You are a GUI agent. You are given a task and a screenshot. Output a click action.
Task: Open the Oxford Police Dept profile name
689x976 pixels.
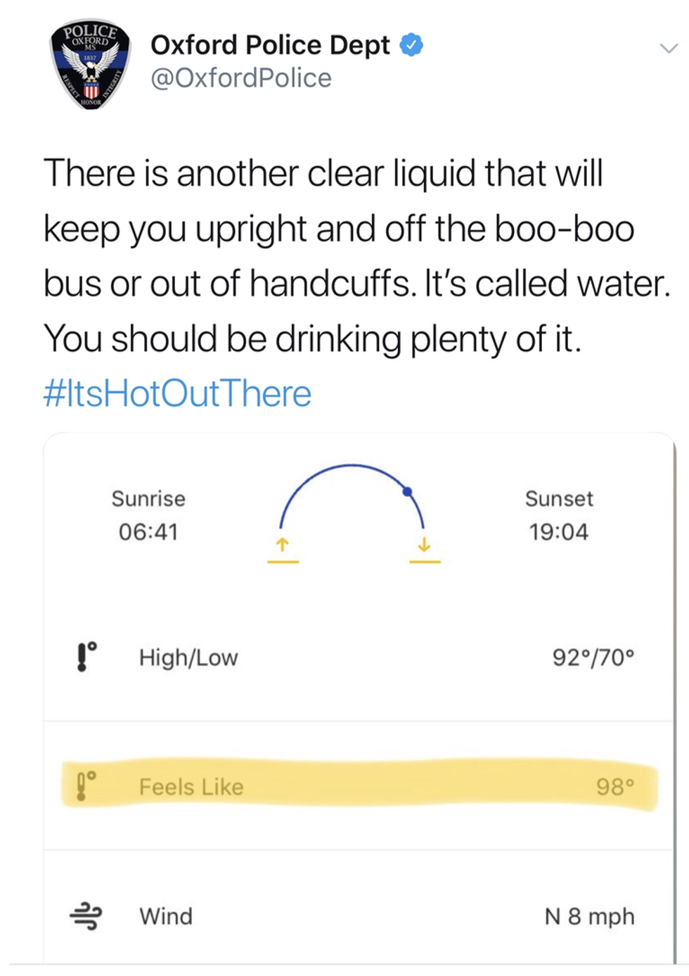270,45
